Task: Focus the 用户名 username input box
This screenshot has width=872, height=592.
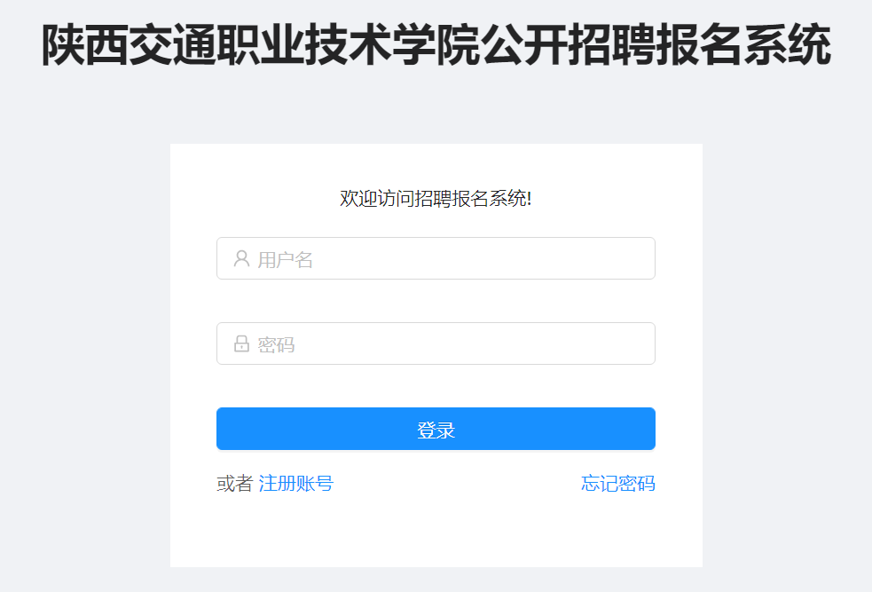Action: point(436,258)
